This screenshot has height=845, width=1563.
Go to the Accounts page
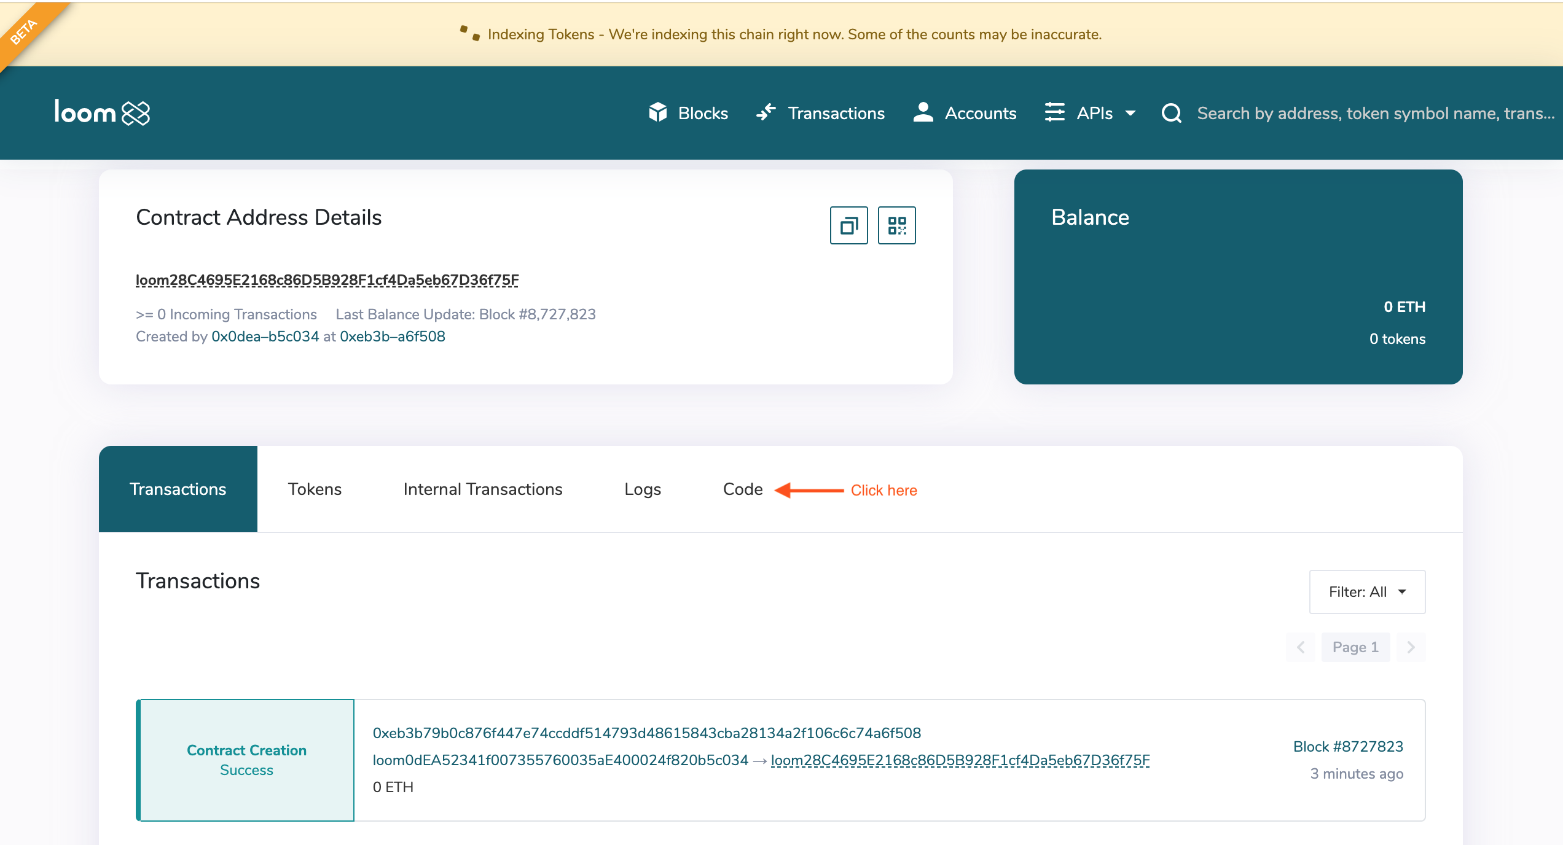click(965, 113)
